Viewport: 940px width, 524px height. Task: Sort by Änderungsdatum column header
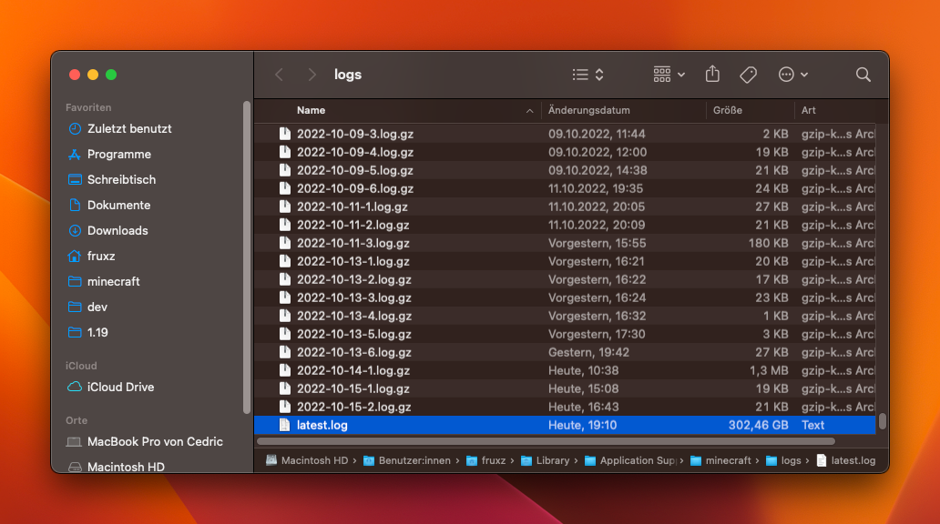[x=588, y=110]
